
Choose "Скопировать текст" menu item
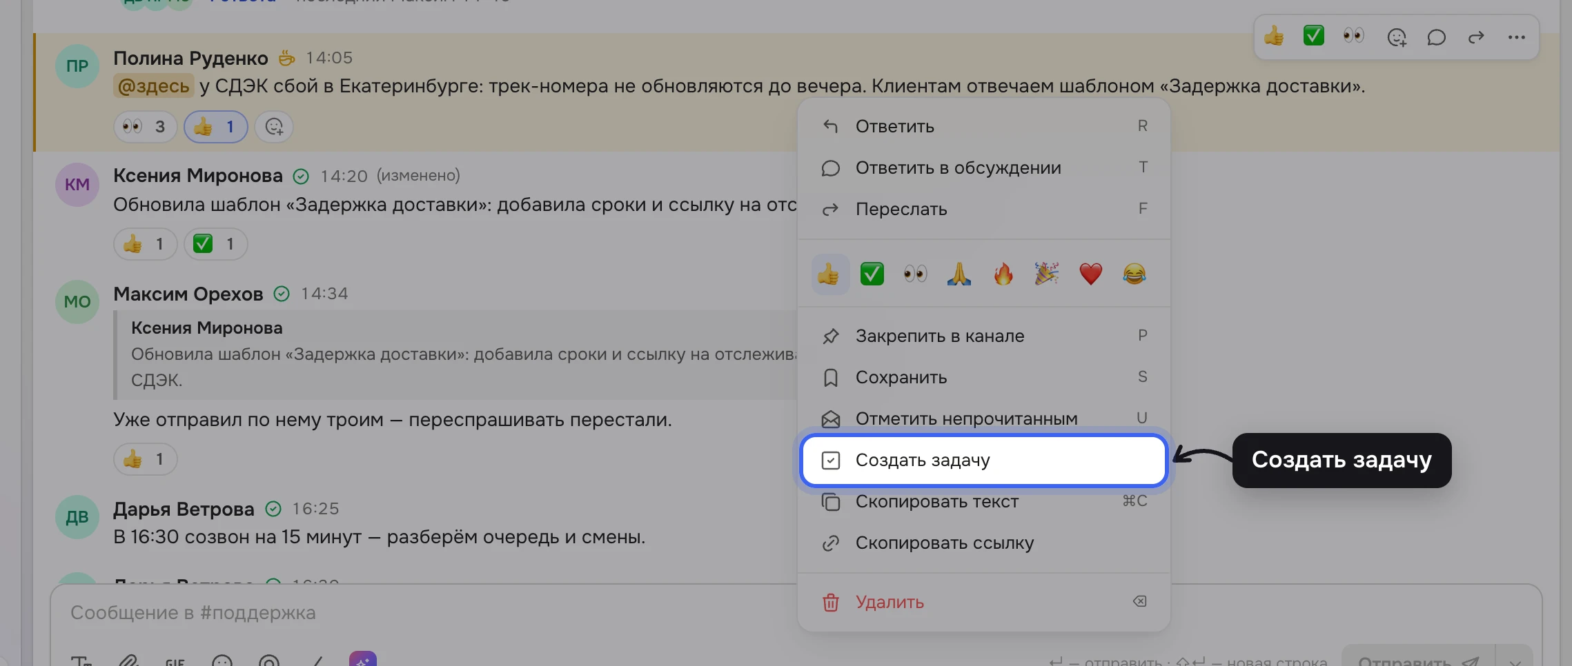click(983, 501)
